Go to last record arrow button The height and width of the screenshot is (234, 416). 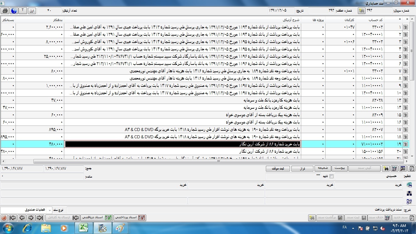40,218
